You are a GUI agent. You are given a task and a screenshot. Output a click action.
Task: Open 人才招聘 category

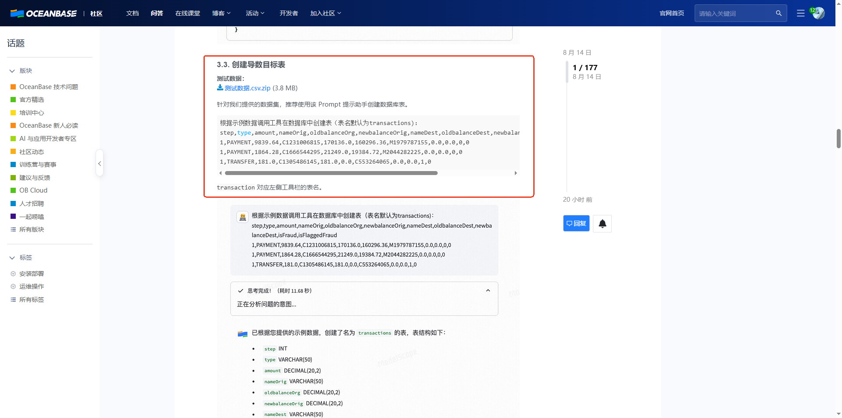tap(32, 204)
